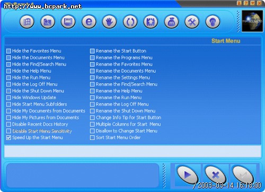Toggle Rename the Find/Search Menu
265x192 pixels.
pyautogui.click(x=92, y=84)
